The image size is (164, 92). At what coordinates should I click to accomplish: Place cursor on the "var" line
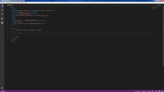(19, 33)
